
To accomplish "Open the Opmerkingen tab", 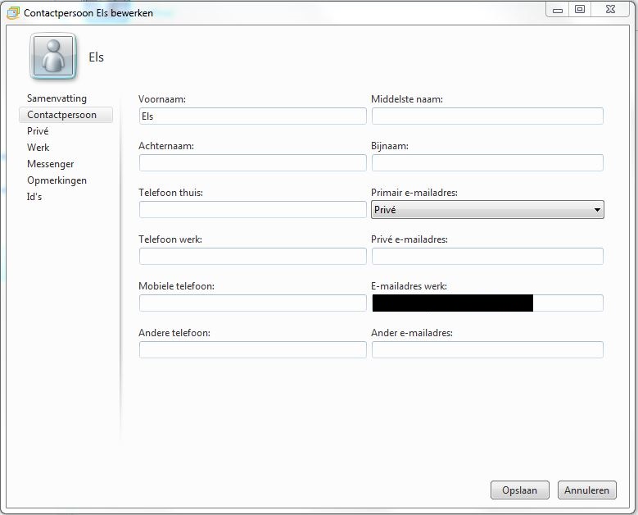I will (57, 180).
